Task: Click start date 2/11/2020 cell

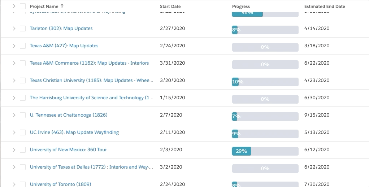Action: (172, 132)
